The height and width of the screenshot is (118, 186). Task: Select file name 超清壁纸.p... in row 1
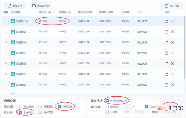23,21
